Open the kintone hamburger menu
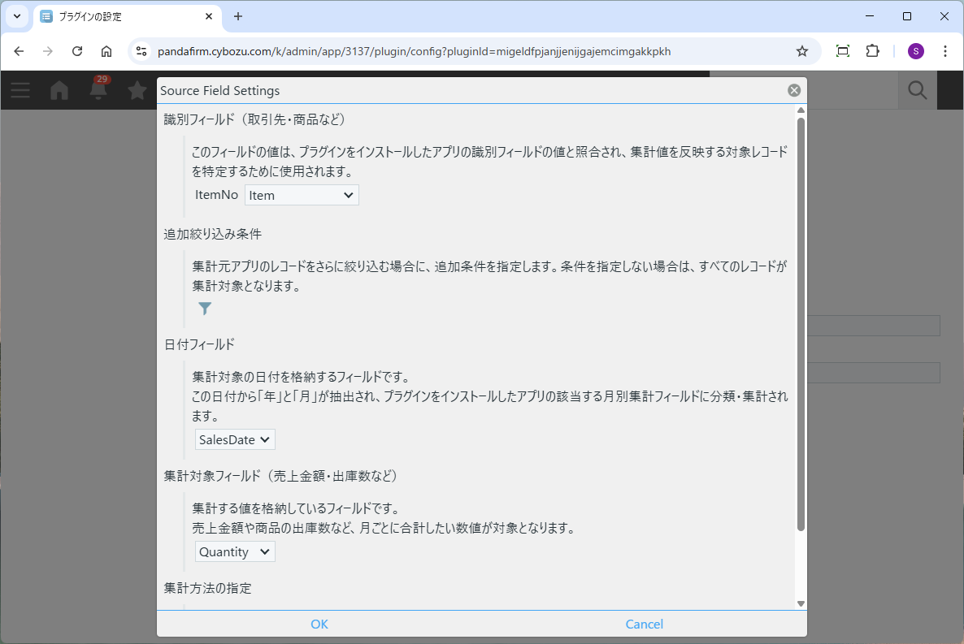This screenshot has height=644, width=964. click(20, 91)
